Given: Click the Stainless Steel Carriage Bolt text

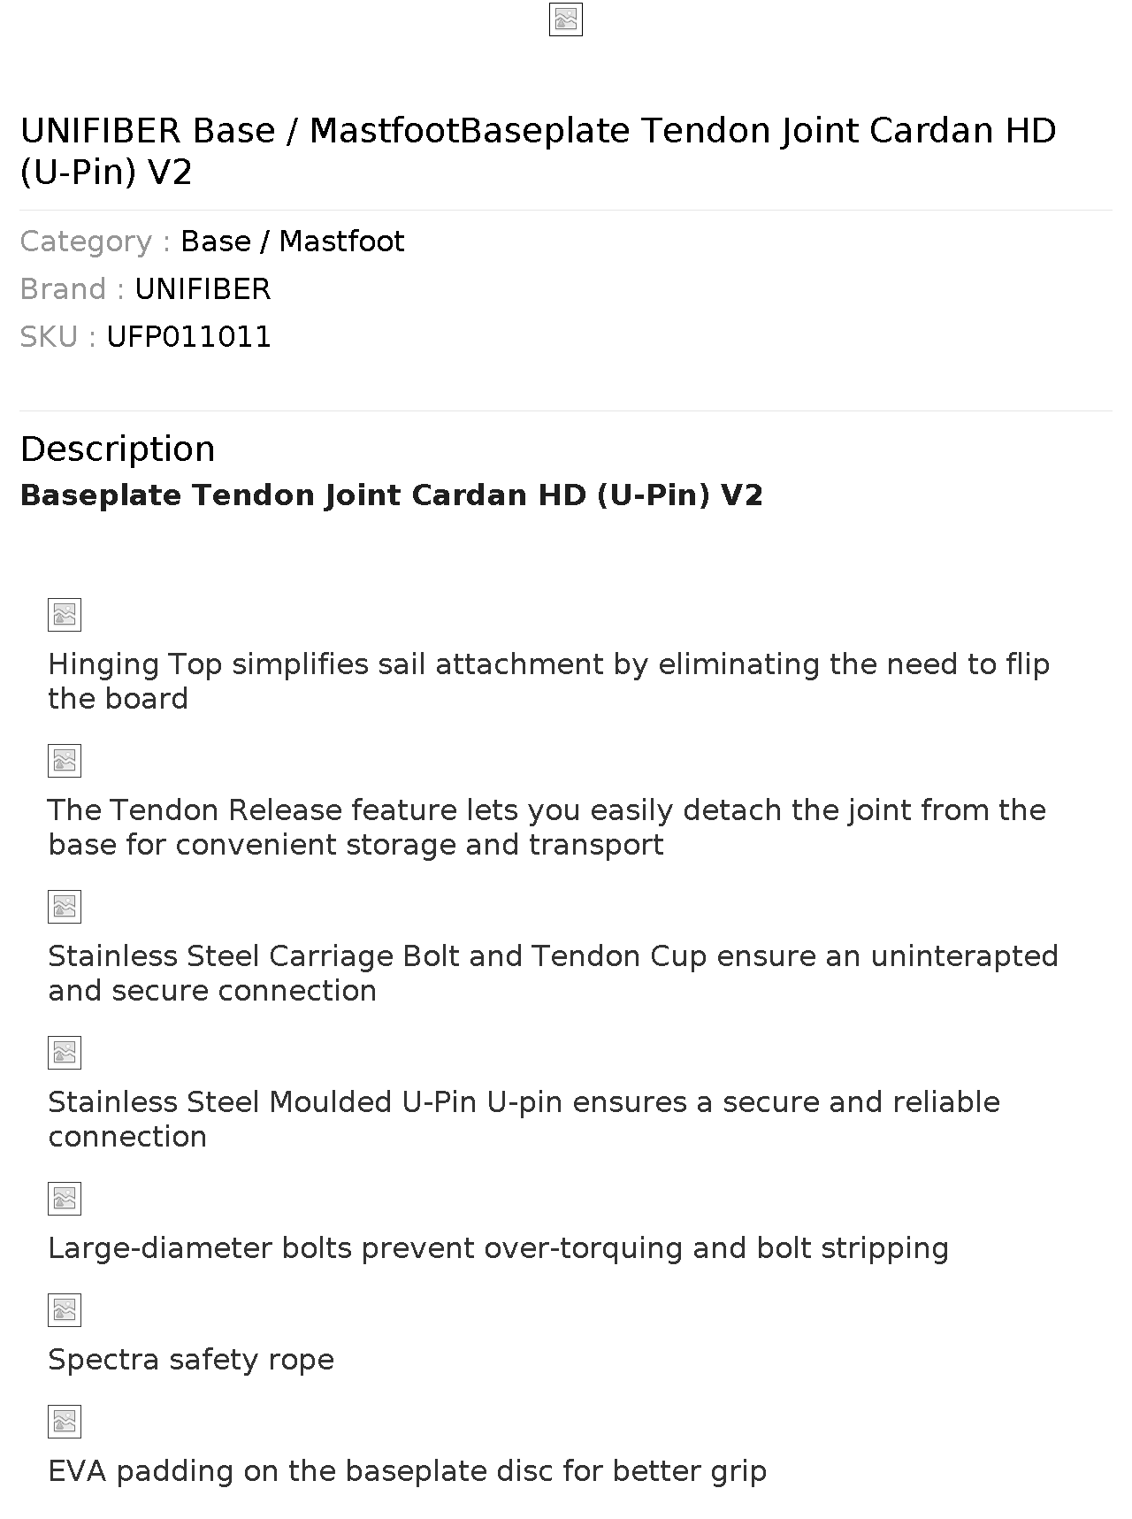Looking at the screenshot, I should pyautogui.click(x=553, y=973).
